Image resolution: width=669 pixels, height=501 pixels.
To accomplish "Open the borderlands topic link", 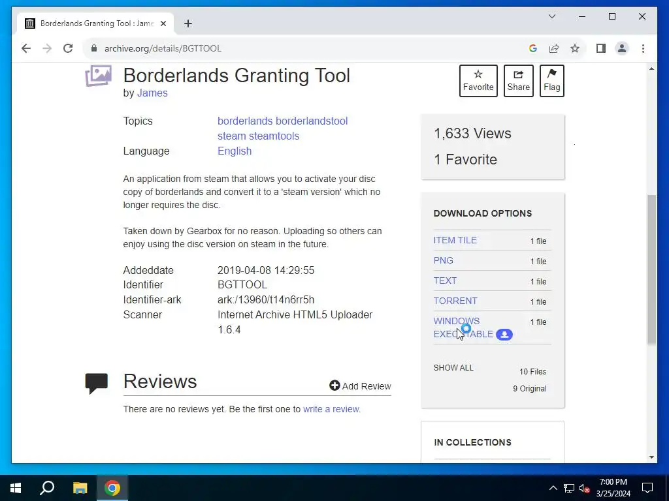I will 245,121.
